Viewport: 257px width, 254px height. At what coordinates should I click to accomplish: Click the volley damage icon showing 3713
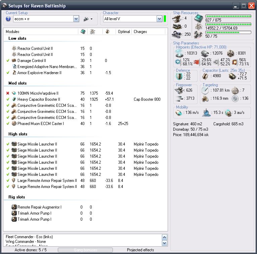click(179, 98)
